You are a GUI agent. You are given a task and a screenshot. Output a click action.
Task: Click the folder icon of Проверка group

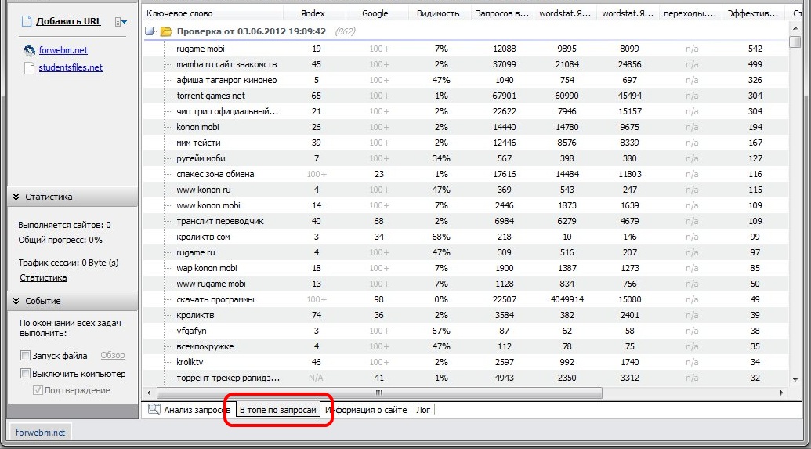[165, 32]
